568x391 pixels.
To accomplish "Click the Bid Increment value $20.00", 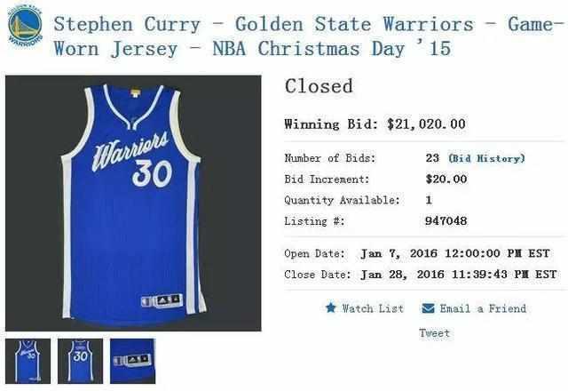I will tap(446, 179).
